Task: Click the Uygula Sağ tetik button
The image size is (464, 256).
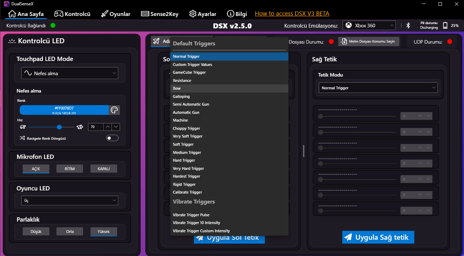Action: [x=378, y=237]
